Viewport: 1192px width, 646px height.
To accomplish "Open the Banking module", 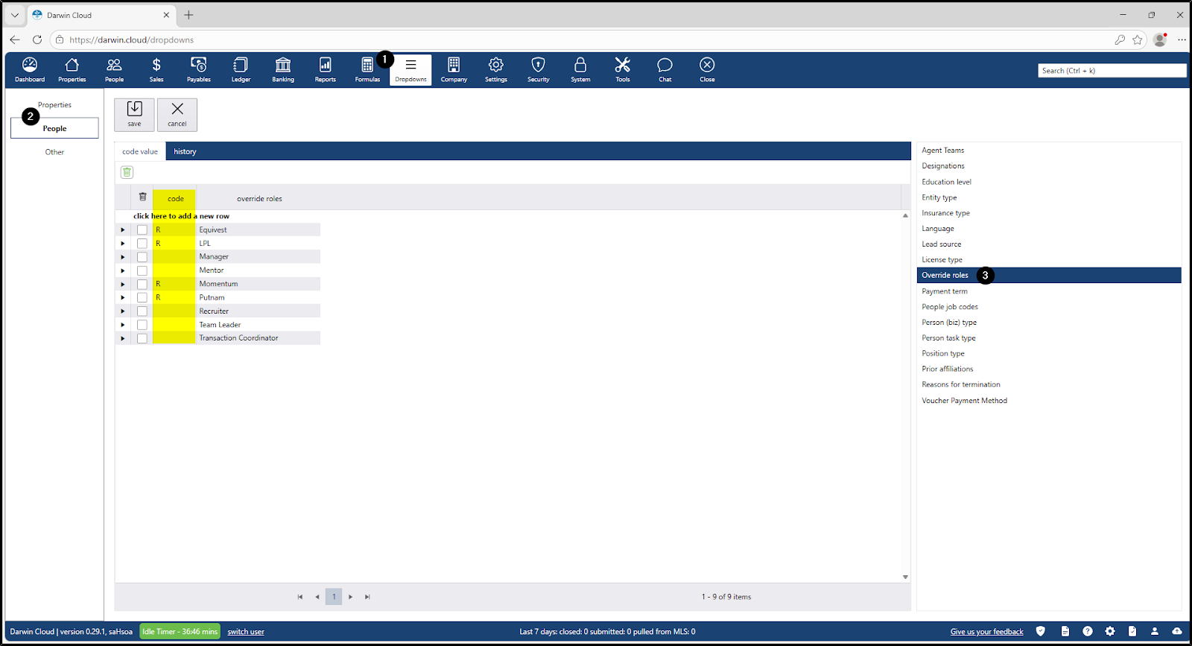I will [x=283, y=69].
